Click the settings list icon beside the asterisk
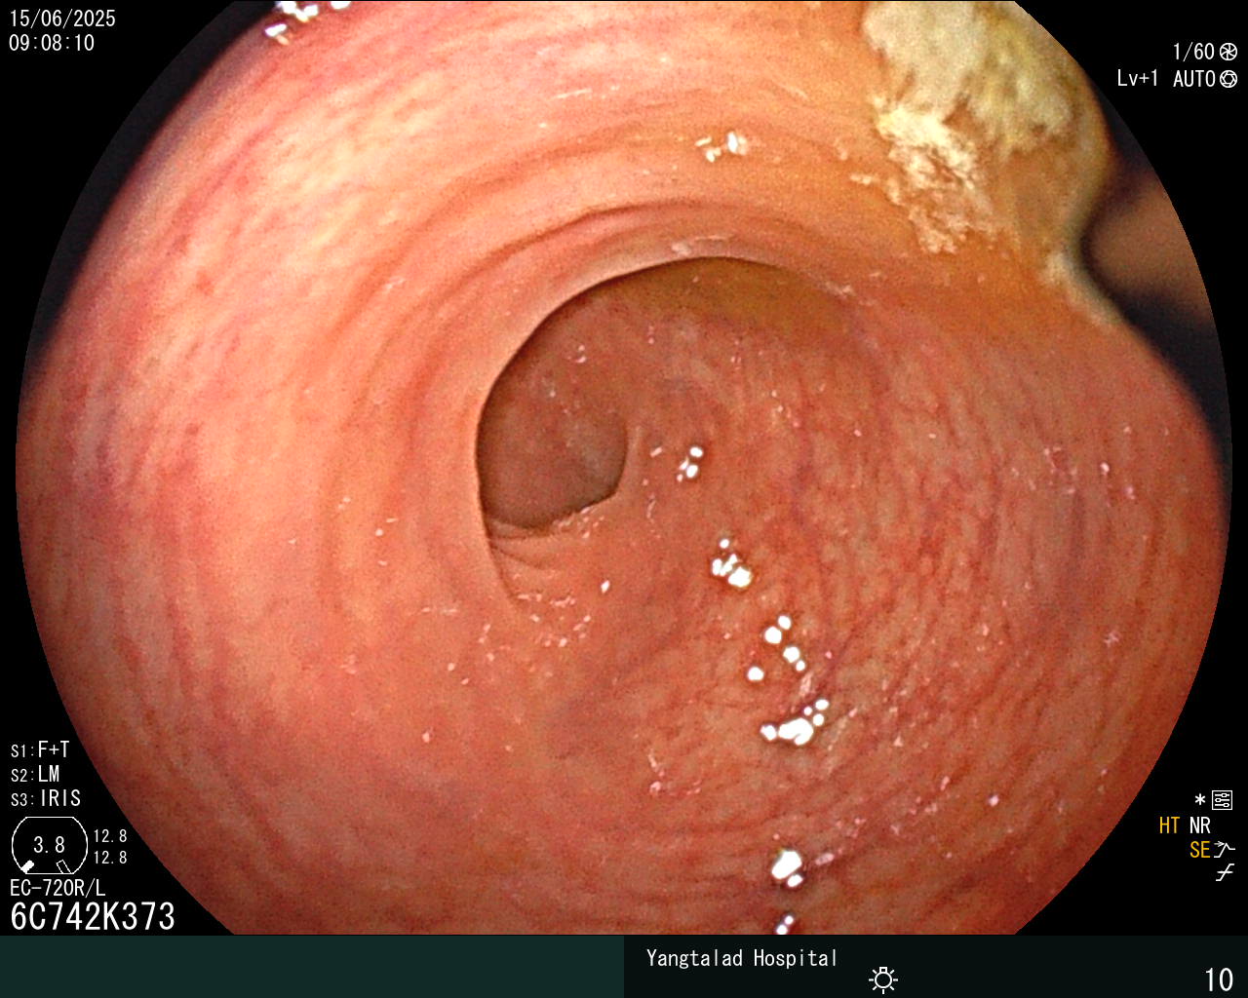This screenshot has height=998, width=1248. 1223,800
